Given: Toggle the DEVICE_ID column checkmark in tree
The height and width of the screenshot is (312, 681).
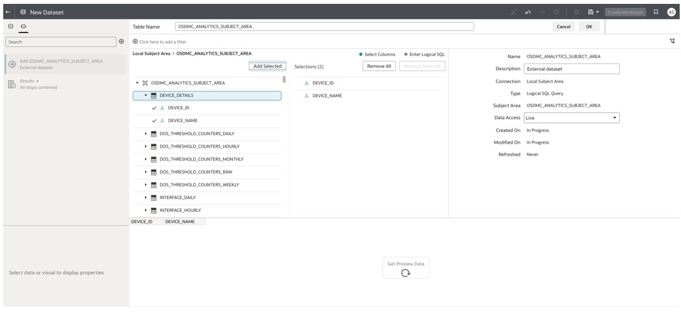Looking at the screenshot, I should [155, 108].
